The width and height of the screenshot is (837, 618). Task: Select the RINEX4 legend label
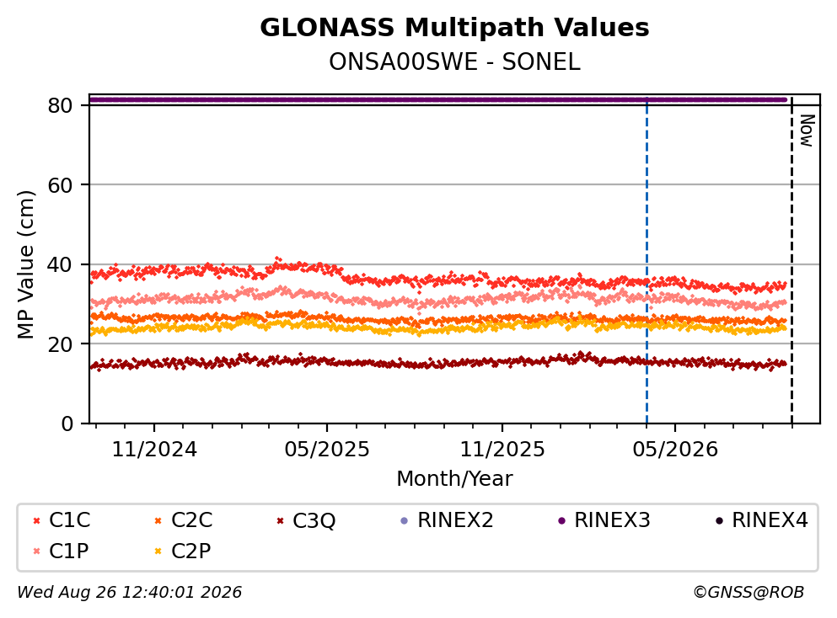pos(770,520)
